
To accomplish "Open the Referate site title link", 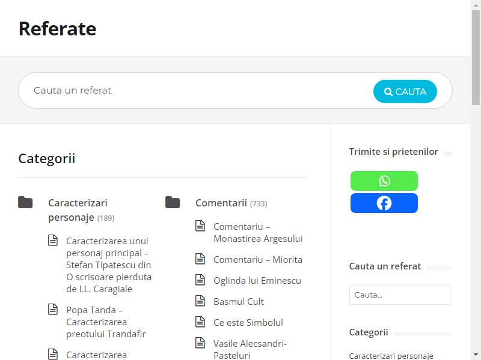I will tap(57, 29).
